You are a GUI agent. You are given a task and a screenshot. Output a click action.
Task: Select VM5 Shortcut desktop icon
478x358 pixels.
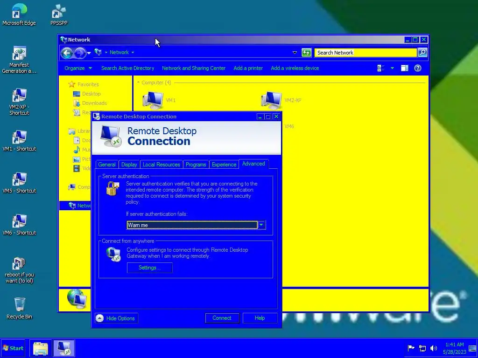click(19, 183)
